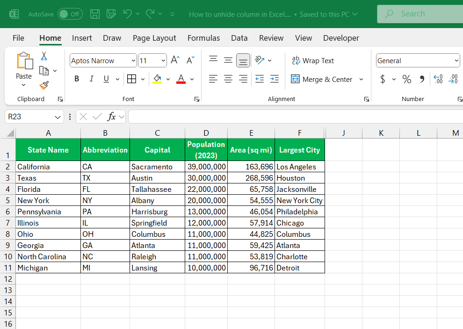
Task: Expand the Paste options arrow
Action: 24,85
